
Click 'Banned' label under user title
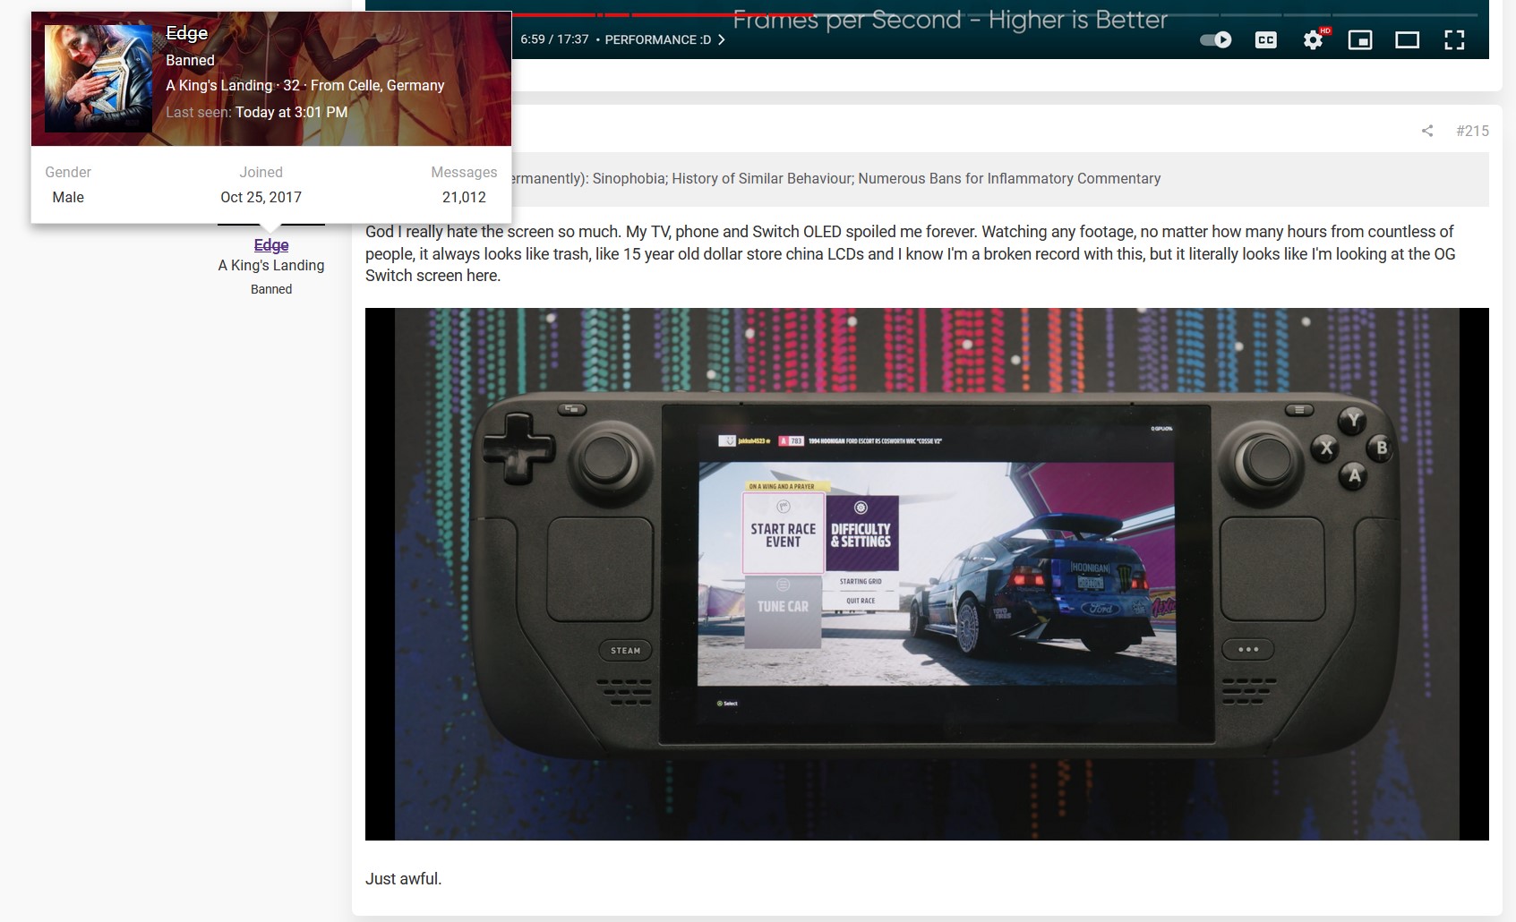click(271, 289)
